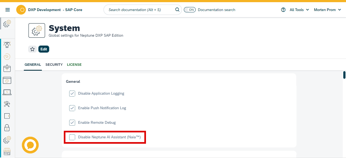Open the lower gears settings sidebar icon
The width and height of the screenshot is (346, 158).
coord(7,140)
